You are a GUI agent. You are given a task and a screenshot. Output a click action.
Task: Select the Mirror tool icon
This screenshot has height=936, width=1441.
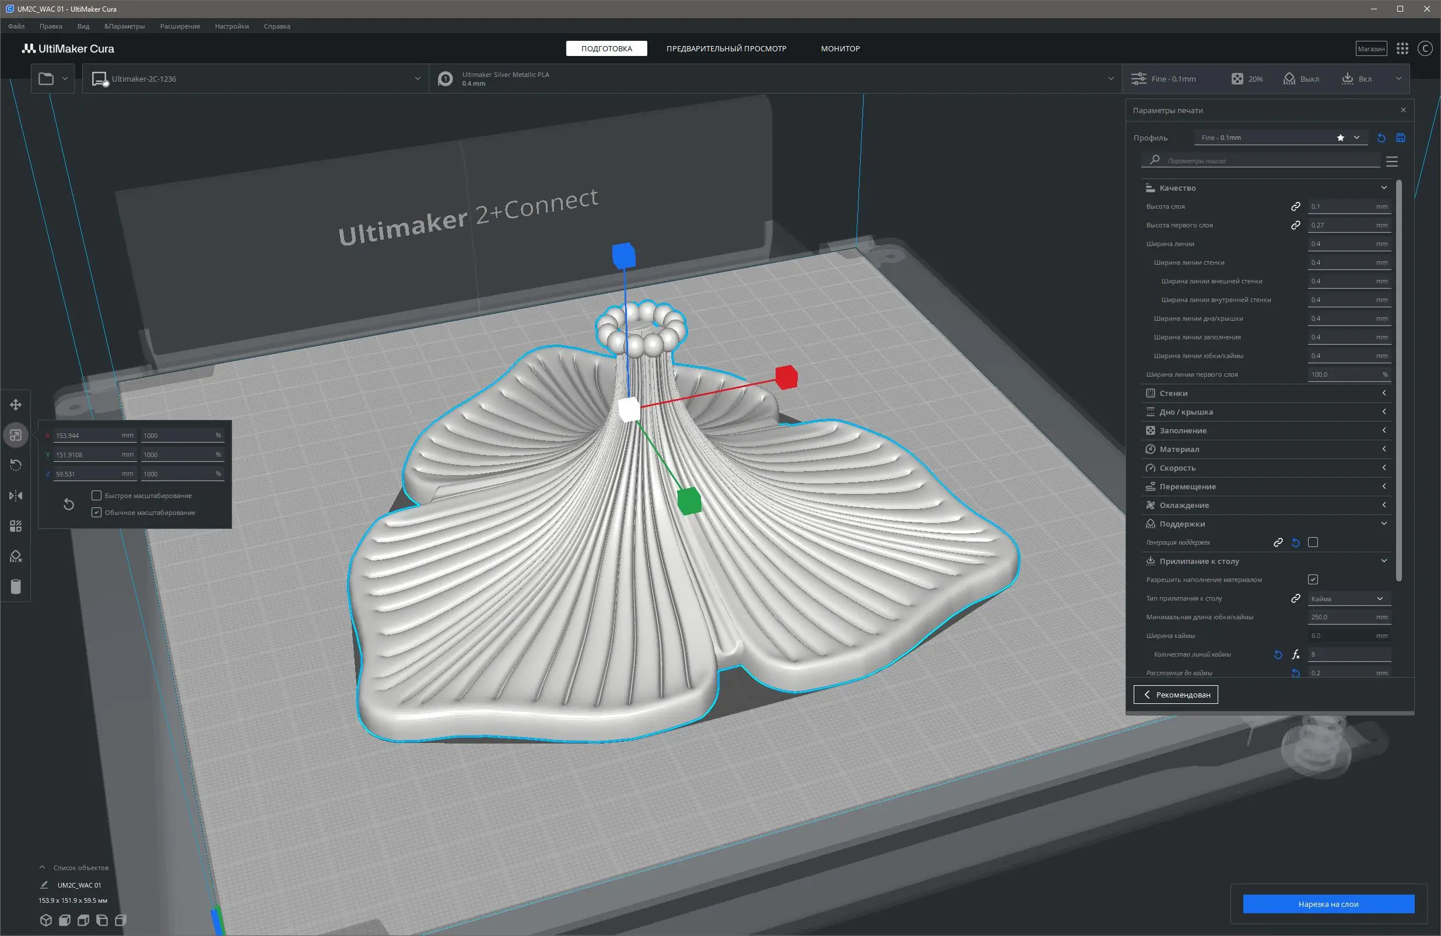[x=16, y=496]
